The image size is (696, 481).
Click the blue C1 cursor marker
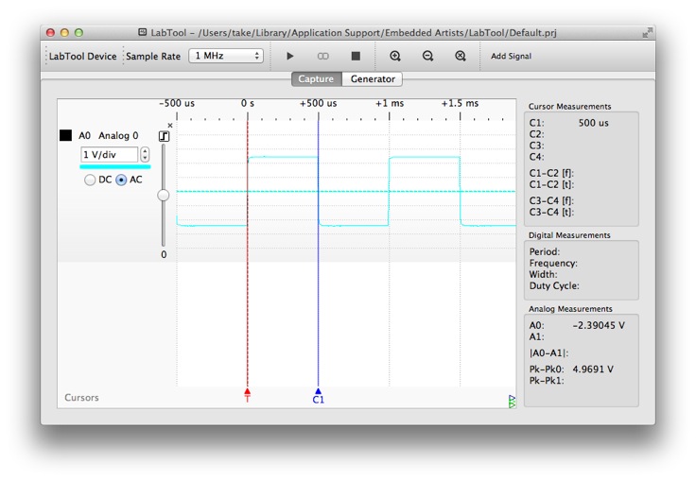point(319,392)
